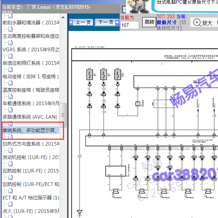The height and width of the screenshot is (218, 218).
Task: Click document icon above 巡航控制 (1UR-FE)/ECT
Action: (x=11, y=178)
